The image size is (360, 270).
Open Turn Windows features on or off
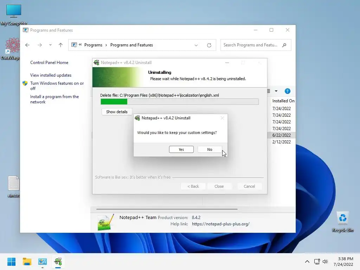[57, 86]
